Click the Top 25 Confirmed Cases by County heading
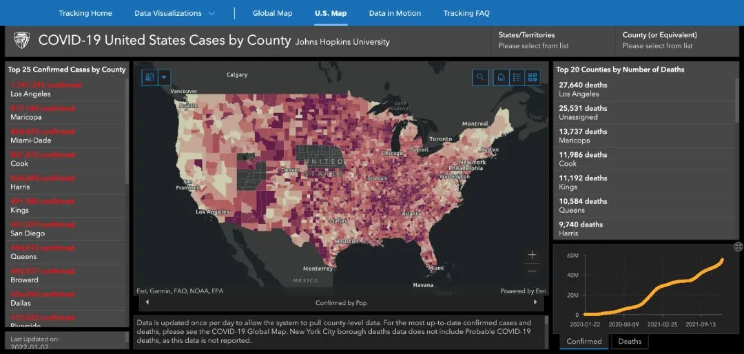Viewport: 744px width, 354px height. [x=67, y=70]
